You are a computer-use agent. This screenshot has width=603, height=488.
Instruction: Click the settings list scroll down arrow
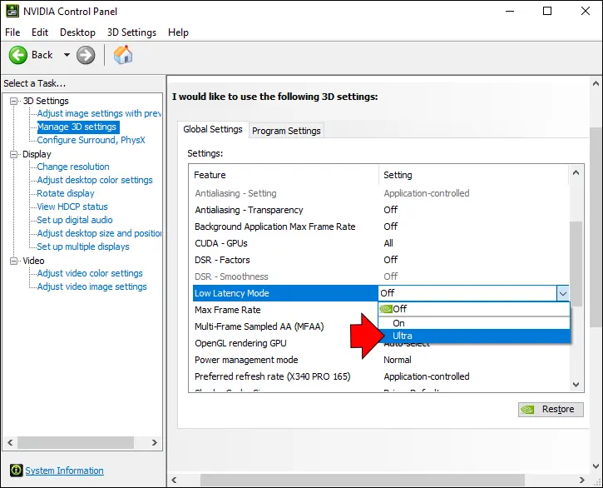pos(576,384)
